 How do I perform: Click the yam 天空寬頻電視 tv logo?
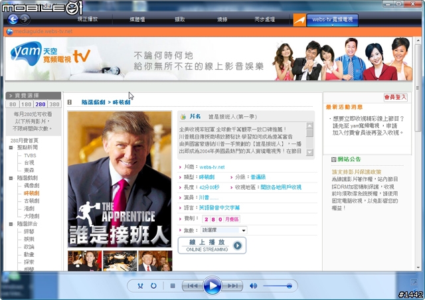coord(50,55)
